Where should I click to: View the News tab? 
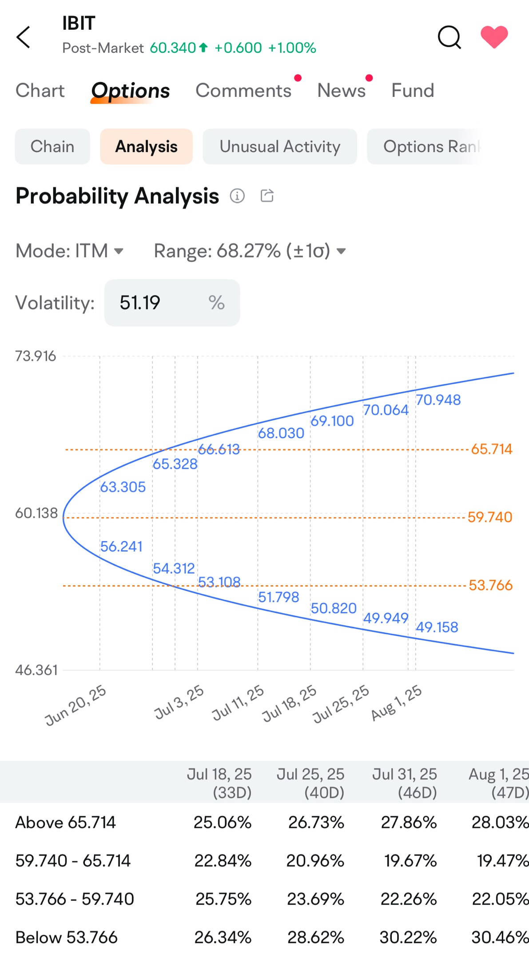click(341, 90)
